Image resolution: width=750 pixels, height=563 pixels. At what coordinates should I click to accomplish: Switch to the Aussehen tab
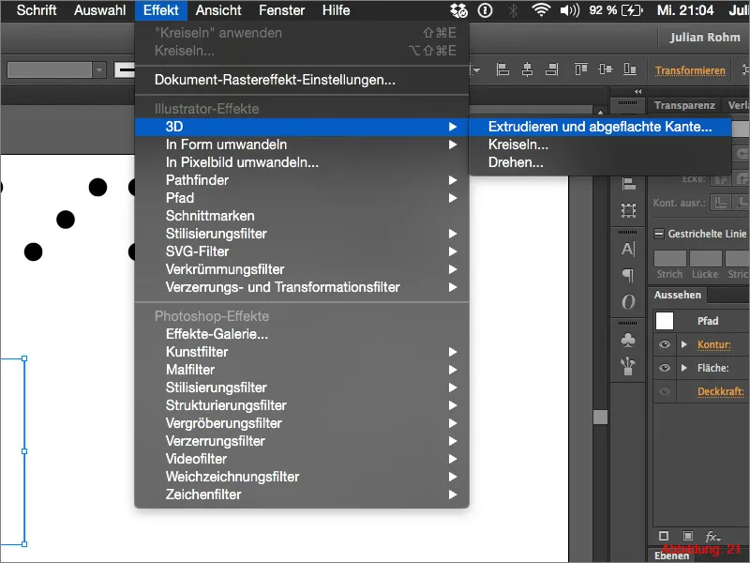click(677, 295)
